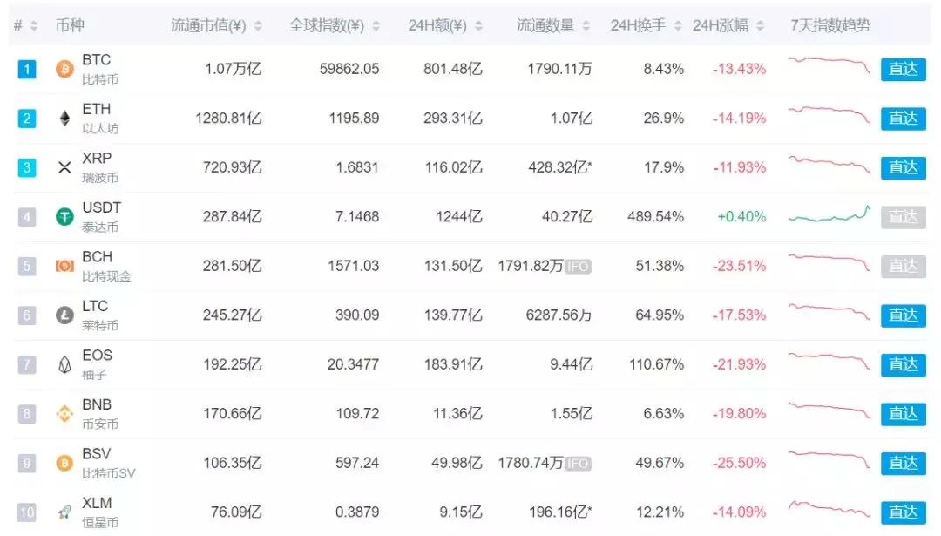Screen dimensions: 941x536
Task: Toggle sorting on the 24H涨幅 column
Action: tap(761, 25)
